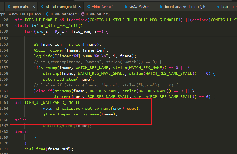Click the ASCII_ToLower function call
This screenshot has height=154, width=237.
coord(49,50)
